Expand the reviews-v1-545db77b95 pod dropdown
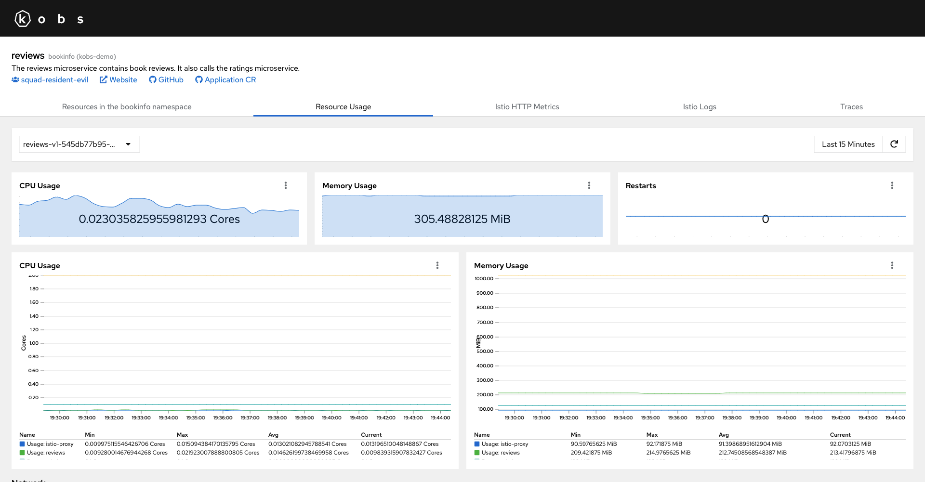The image size is (925, 482). [79, 144]
